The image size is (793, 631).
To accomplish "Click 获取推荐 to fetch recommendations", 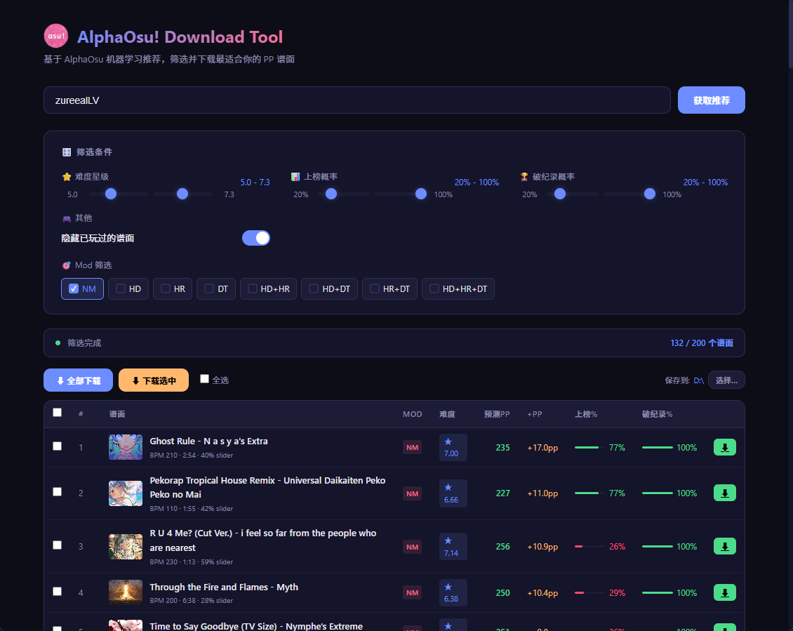I will point(711,100).
